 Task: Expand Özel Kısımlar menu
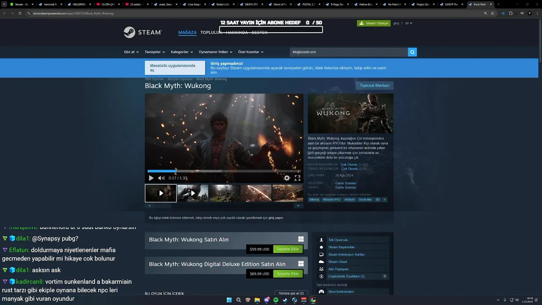pyautogui.click(x=251, y=52)
